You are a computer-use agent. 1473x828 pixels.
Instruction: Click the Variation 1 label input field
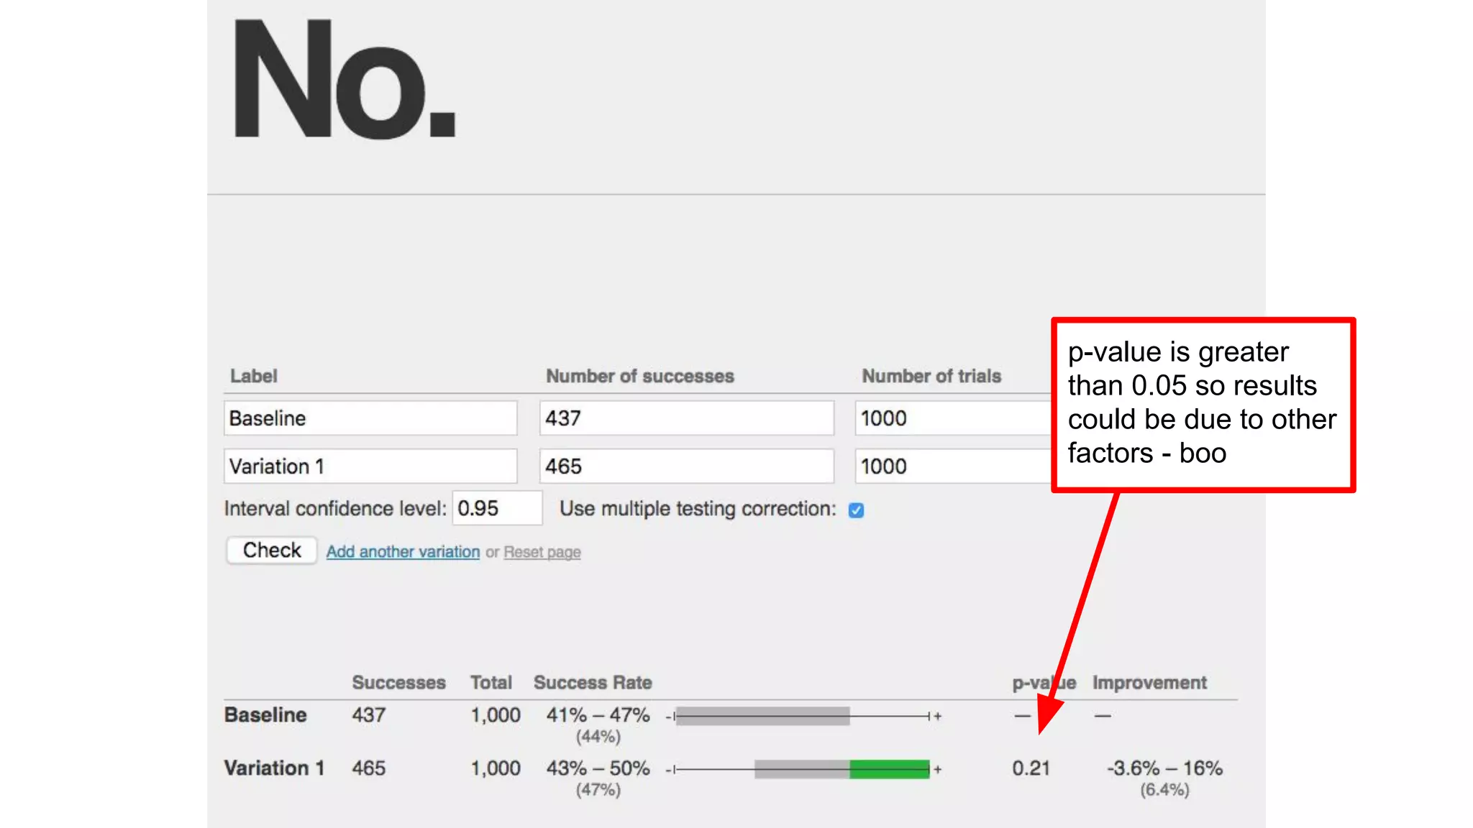370,466
